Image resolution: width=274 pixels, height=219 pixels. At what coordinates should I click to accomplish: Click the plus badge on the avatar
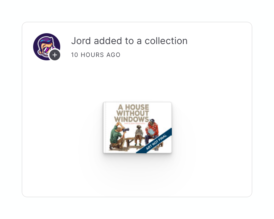coord(55,55)
